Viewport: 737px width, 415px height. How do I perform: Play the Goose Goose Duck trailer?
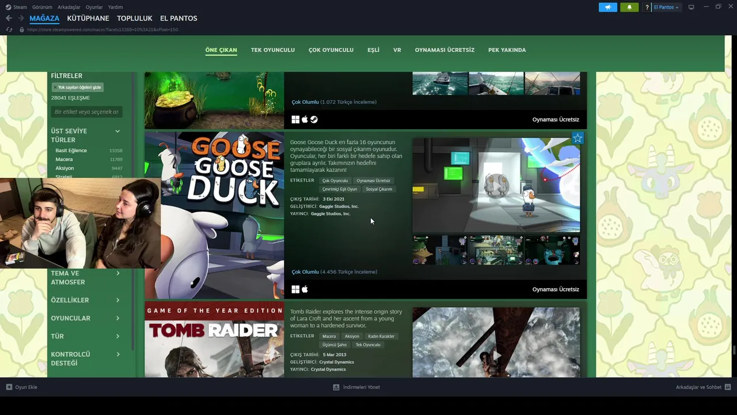[496, 184]
